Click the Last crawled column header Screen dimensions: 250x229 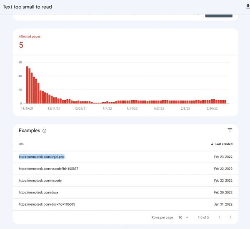coord(224,144)
